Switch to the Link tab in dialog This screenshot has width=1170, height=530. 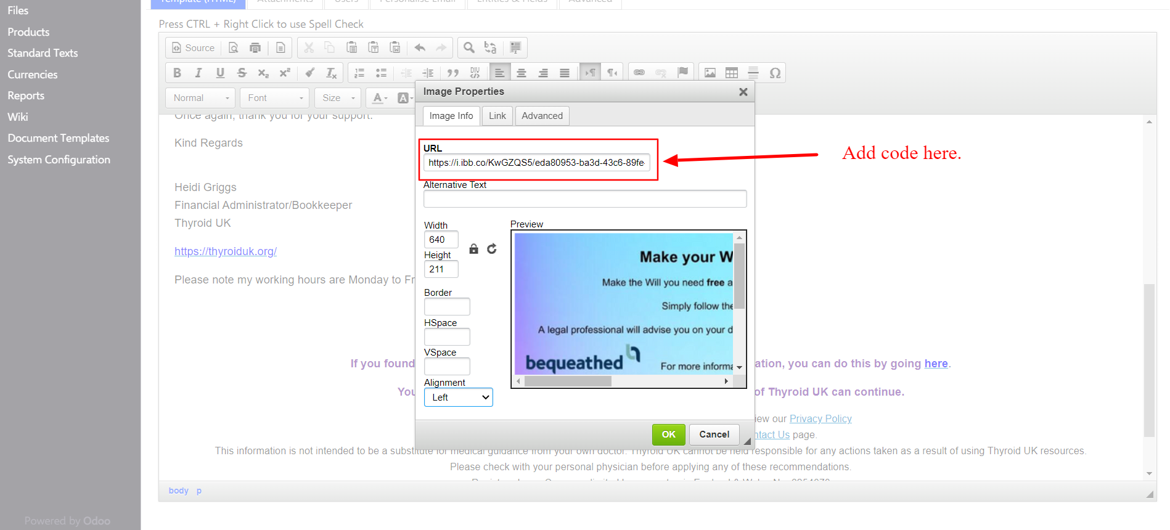497,116
